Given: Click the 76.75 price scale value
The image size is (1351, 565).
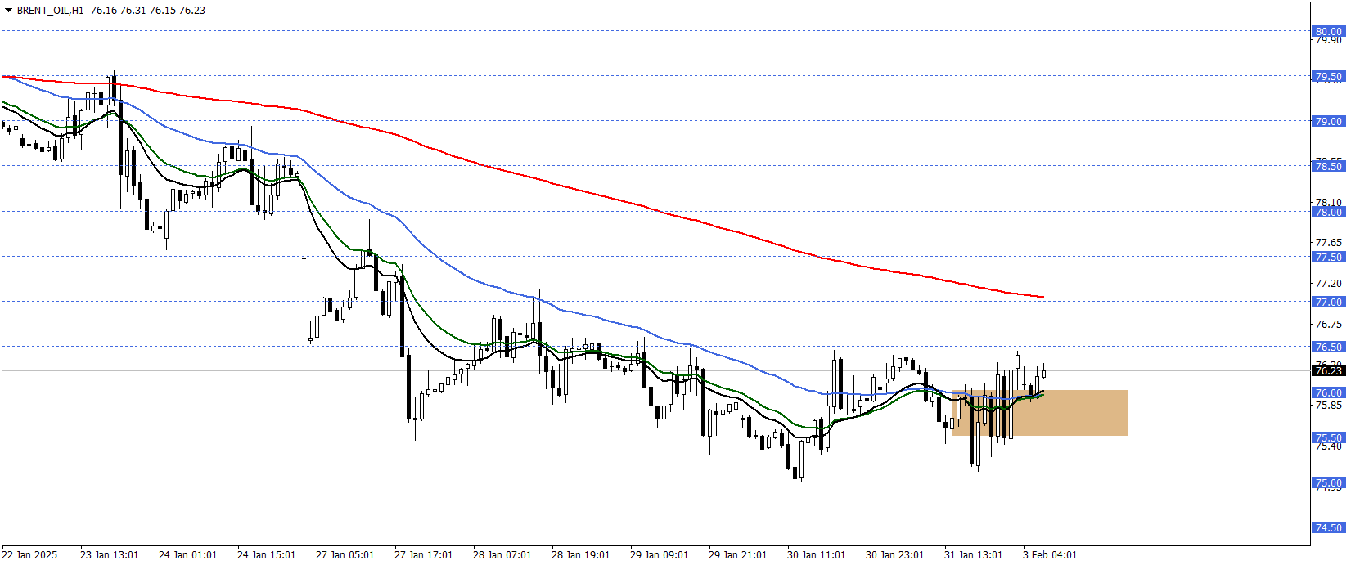Looking at the screenshot, I should [1328, 324].
